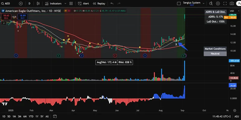Select the 6M date range
This screenshot has width=241, height=120.
[x=25, y=116]
